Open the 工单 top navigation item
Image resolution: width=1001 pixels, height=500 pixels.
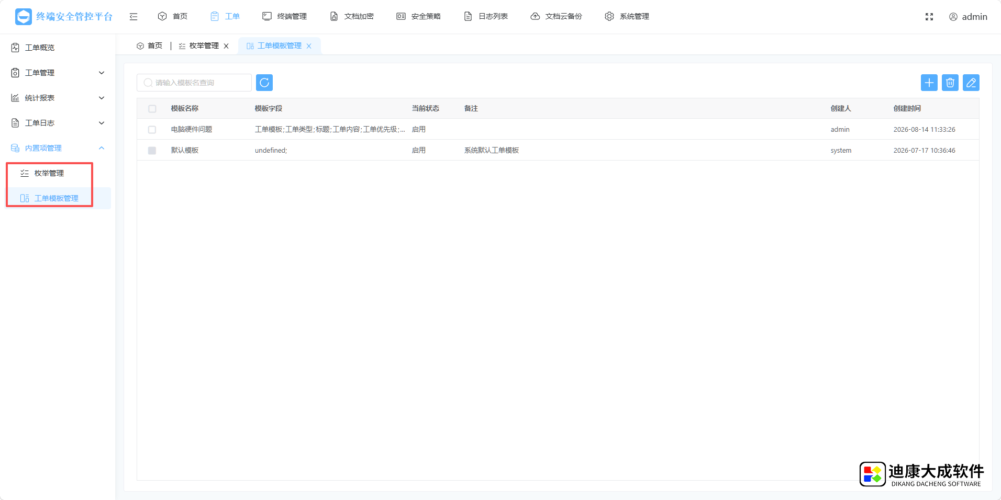coord(225,16)
